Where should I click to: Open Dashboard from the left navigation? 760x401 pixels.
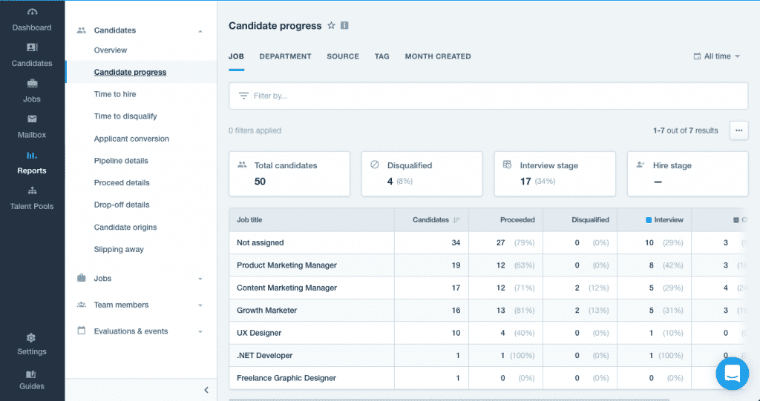[32, 20]
